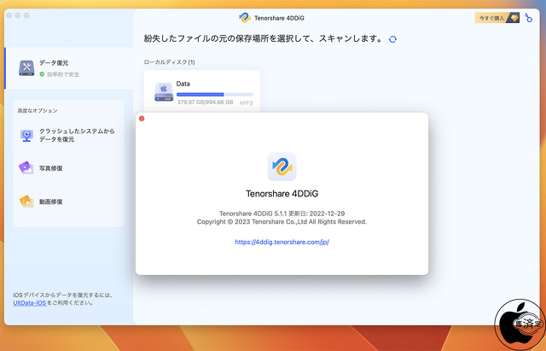This screenshot has width=546, height=351.
Task: Click the Tenorshare 4DDiG logo in title bar
Action: pos(245,18)
